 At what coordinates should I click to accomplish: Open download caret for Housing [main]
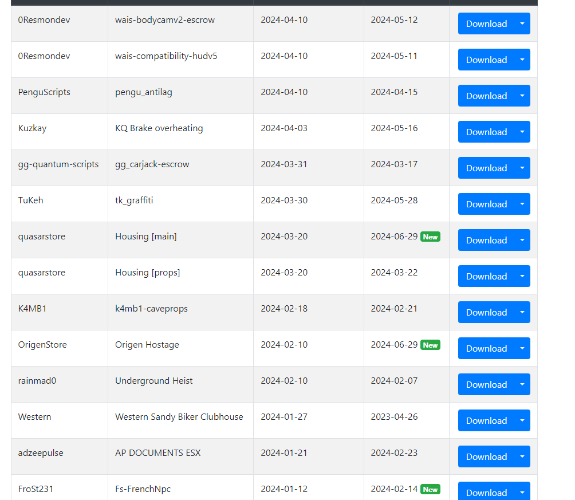(x=522, y=240)
